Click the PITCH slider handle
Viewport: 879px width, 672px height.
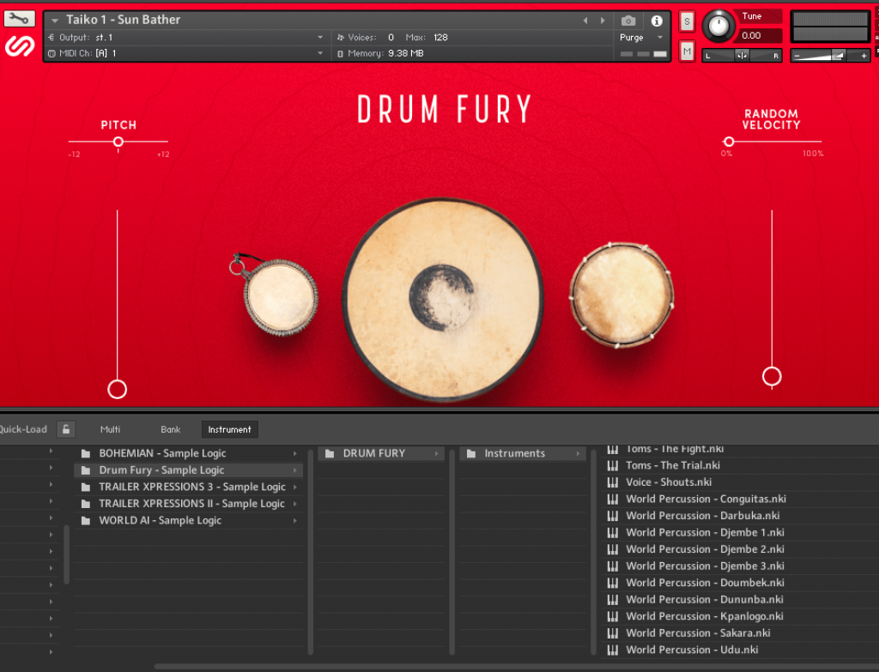pyautogui.click(x=118, y=142)
